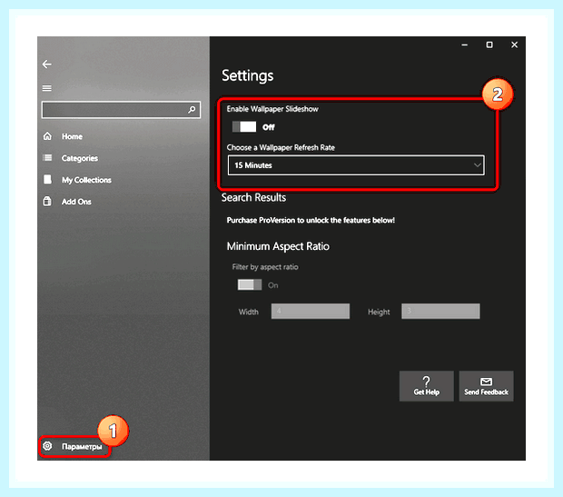Viewport: 563px width, 497px height.
Task: Click the Get Help button
Action: click(x=426, y=386)
